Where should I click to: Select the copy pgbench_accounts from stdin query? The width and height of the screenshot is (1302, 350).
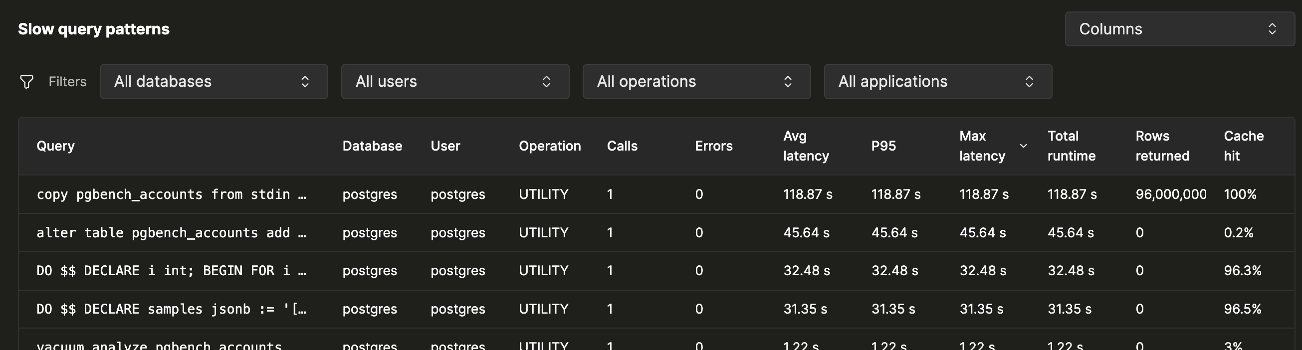[171, 194]
